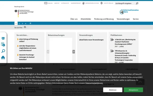Click Ablehnen in cookie banner
The width and height of the screenshot is (153, 96).
point(113,90)
